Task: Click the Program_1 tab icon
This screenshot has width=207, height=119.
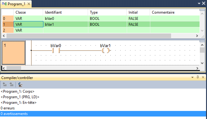Action: point(4,4)
